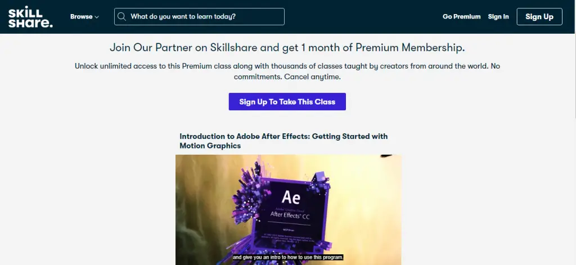The image size is (576, 265).
Task: Click the magnifying glass search icon
Action: pos(122,16)
